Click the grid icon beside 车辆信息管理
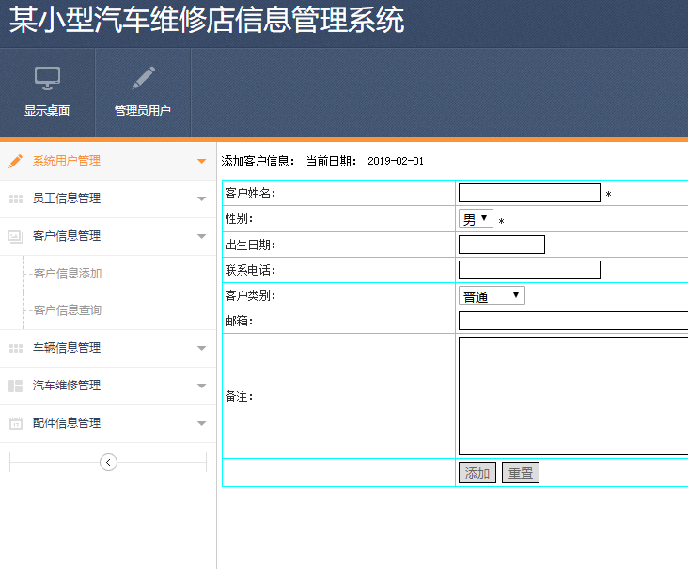 16,349
